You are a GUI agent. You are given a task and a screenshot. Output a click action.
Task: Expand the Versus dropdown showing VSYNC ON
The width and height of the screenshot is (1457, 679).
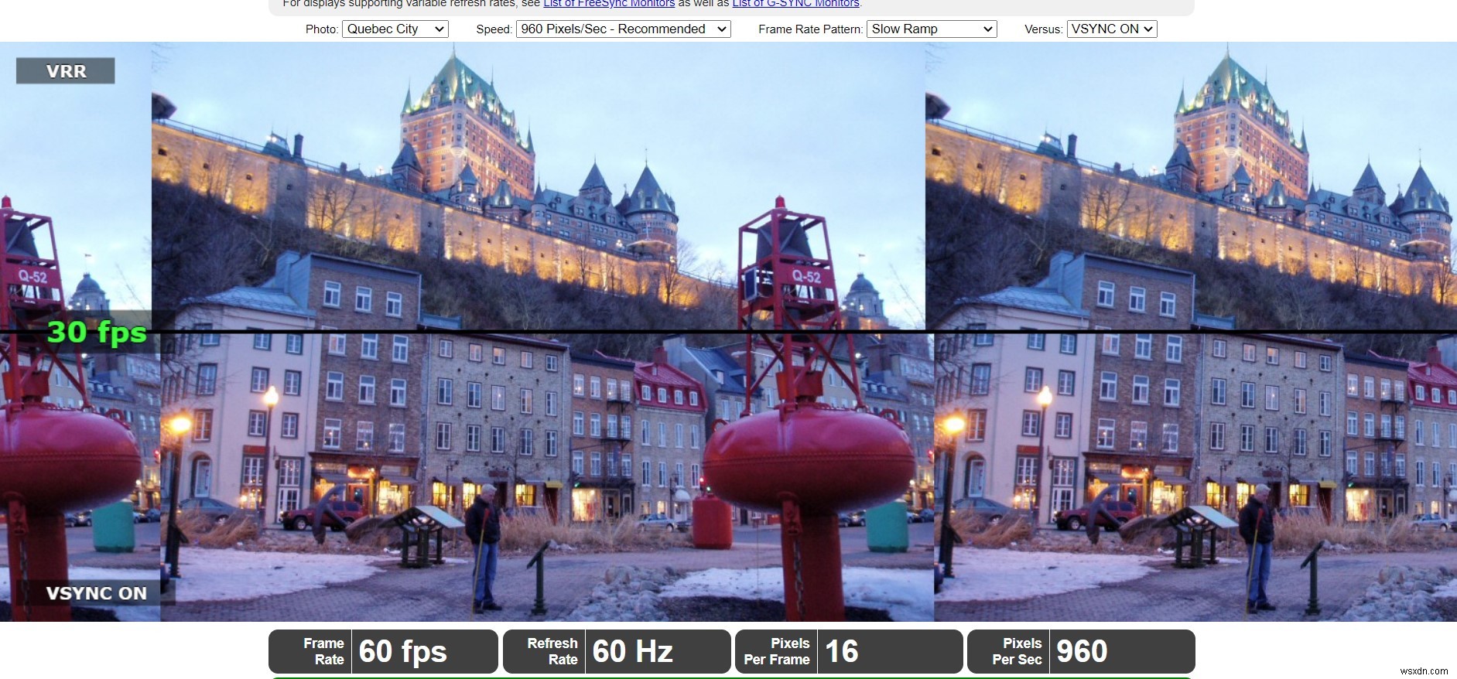[x=1111, y=29]
